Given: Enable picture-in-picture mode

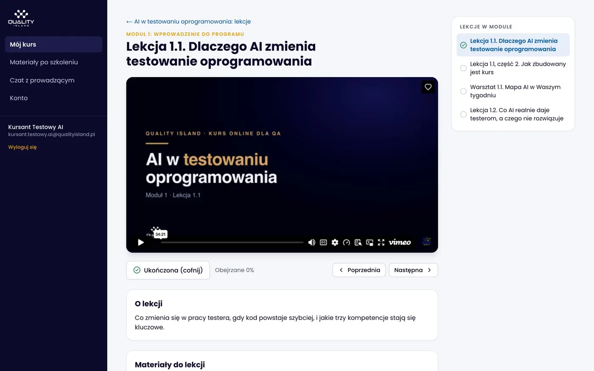Looking at the screenshot, I should tap(370, 242).
